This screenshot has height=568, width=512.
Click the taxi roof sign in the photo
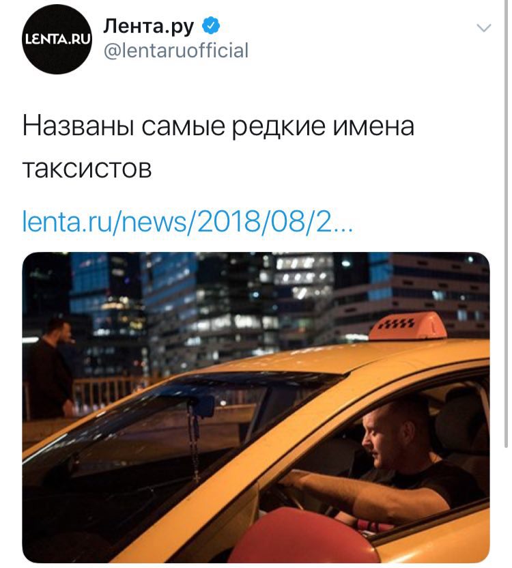(408, 326)
